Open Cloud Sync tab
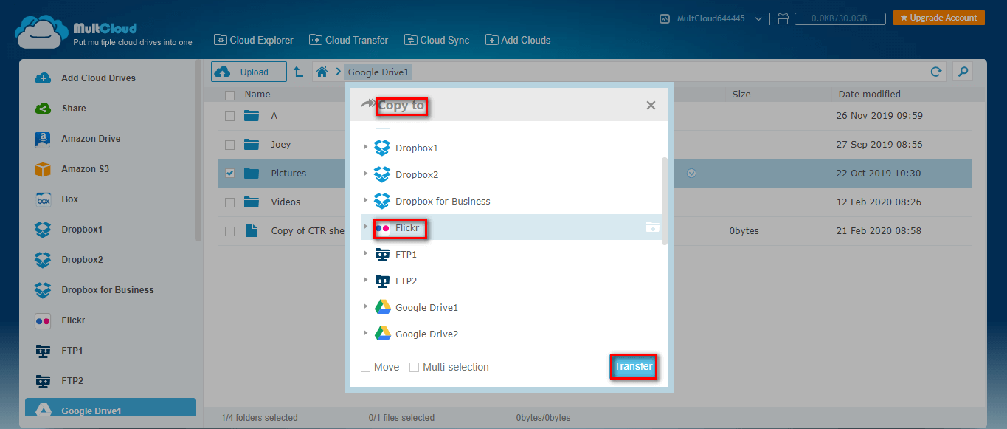This screenshot has width=1007, height=429. (437, 40)
